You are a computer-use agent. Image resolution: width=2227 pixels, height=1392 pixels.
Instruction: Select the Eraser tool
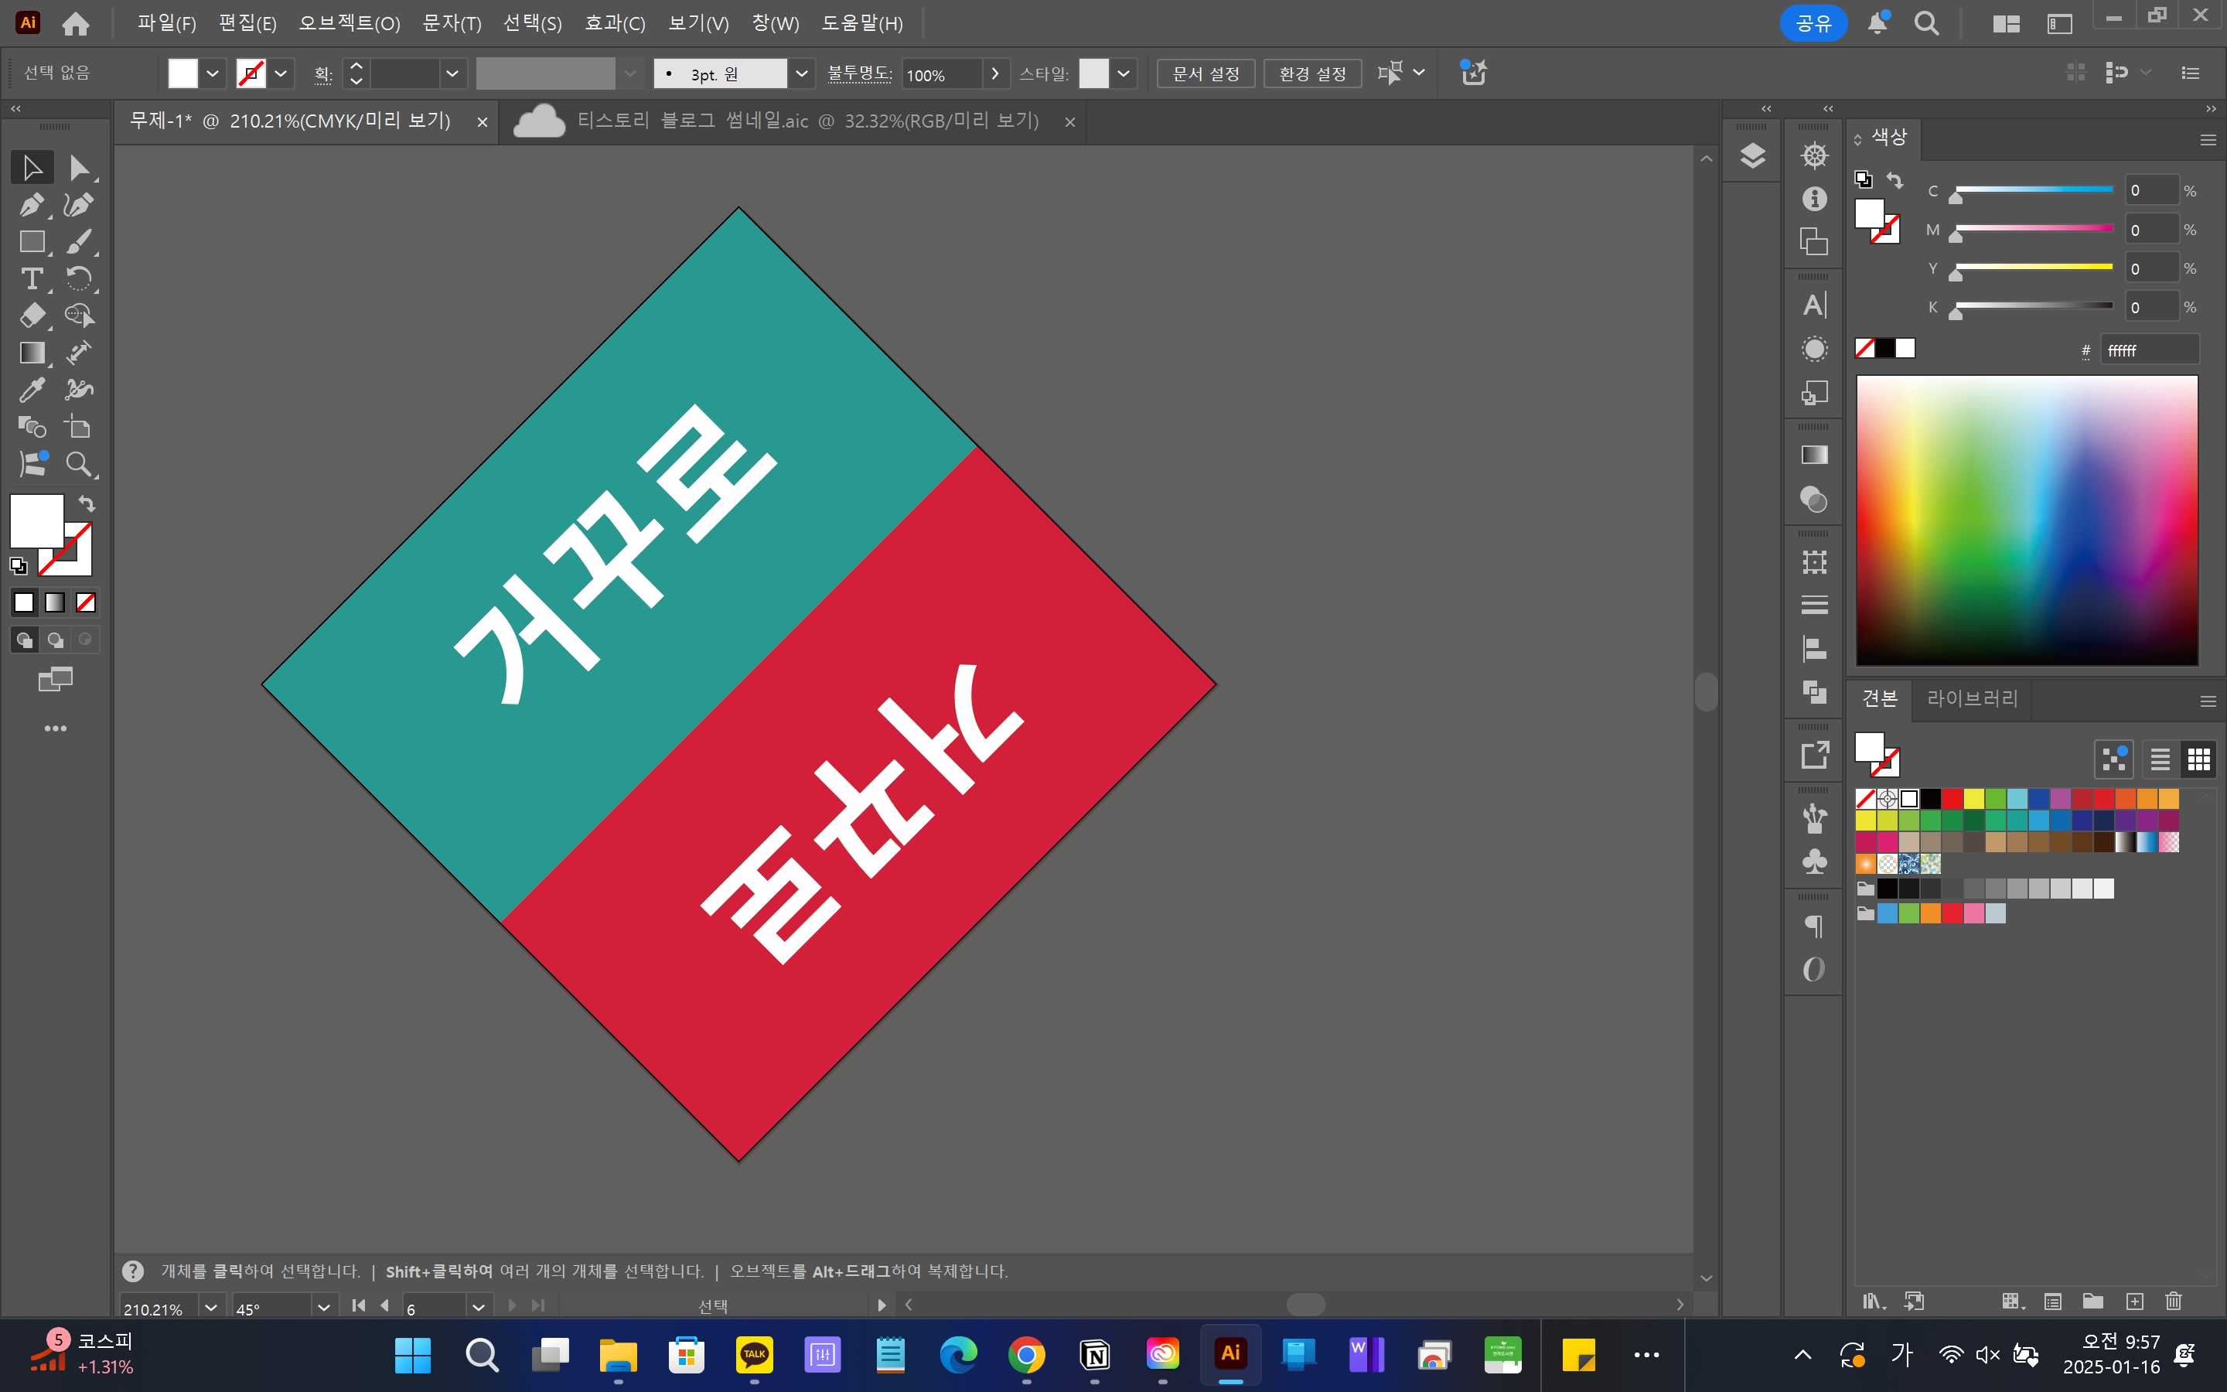pos(31,315)
